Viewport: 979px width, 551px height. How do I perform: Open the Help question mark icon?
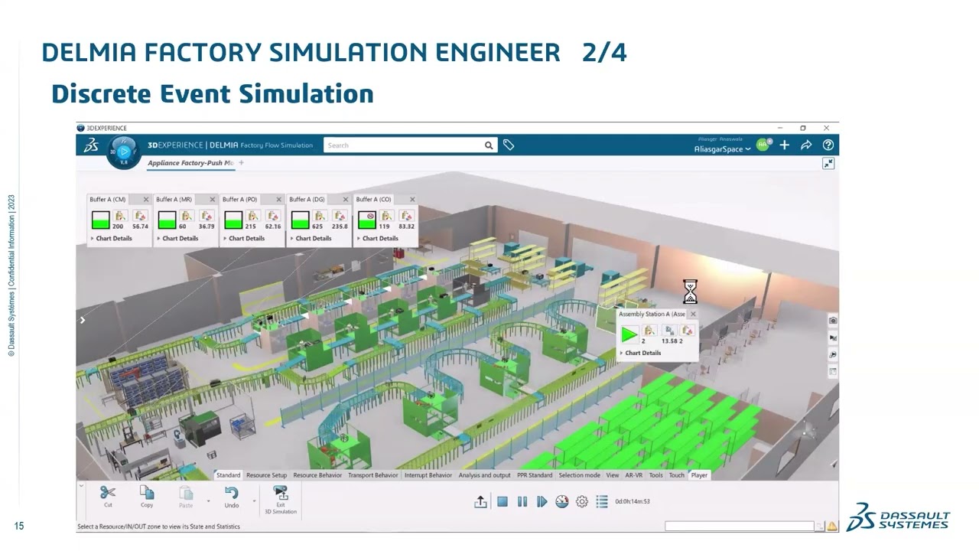[x=828, y=145]
